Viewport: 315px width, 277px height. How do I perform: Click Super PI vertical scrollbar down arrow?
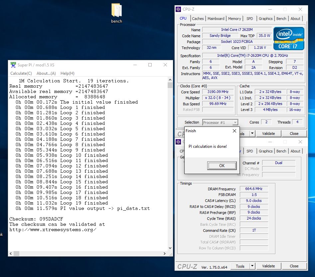170,248
